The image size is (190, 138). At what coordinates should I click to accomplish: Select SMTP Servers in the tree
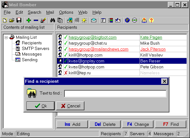point(35,49)
